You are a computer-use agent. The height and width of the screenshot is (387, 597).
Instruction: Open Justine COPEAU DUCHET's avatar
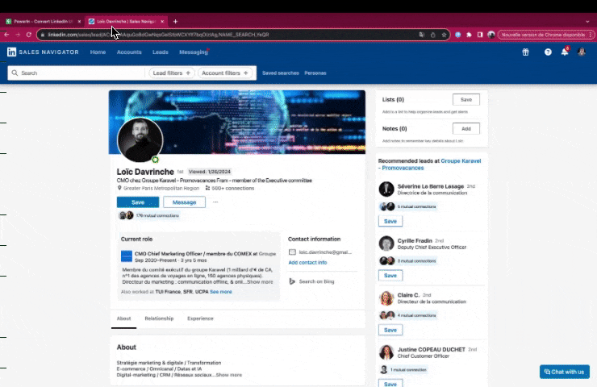coord(386,352)
